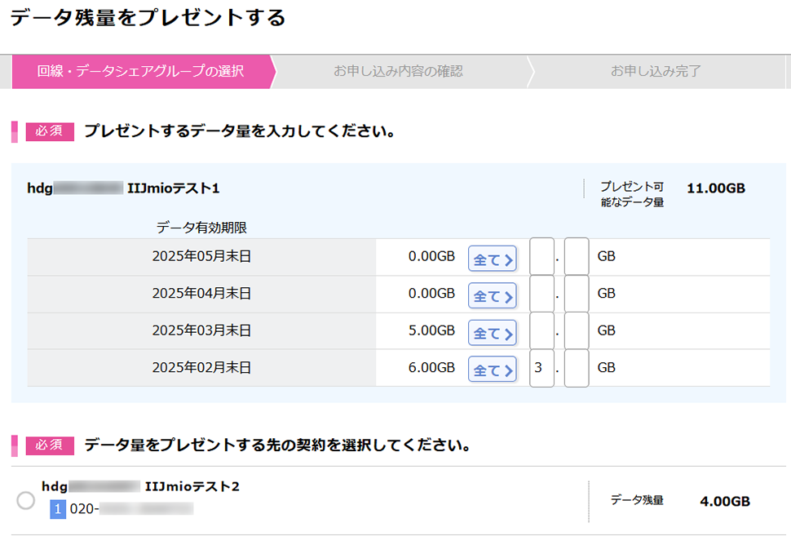The image size is (791, 536).
Task: Focus decimal GB field for 2025年03月末日
Action: click(x=577, y=330)
